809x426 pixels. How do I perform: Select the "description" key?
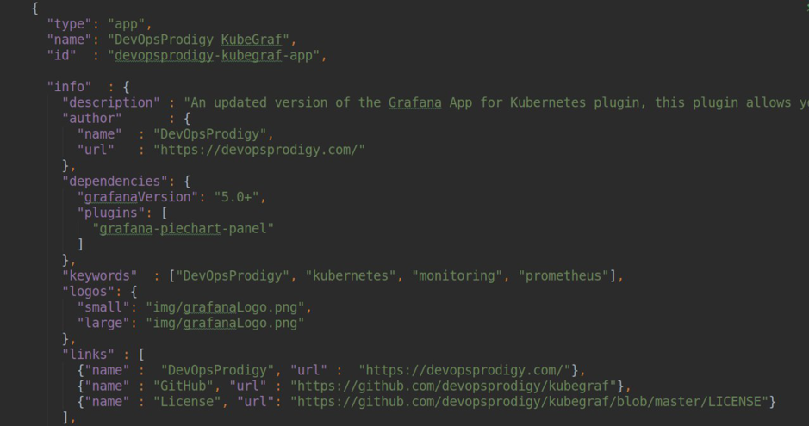[x=111, y=102]
